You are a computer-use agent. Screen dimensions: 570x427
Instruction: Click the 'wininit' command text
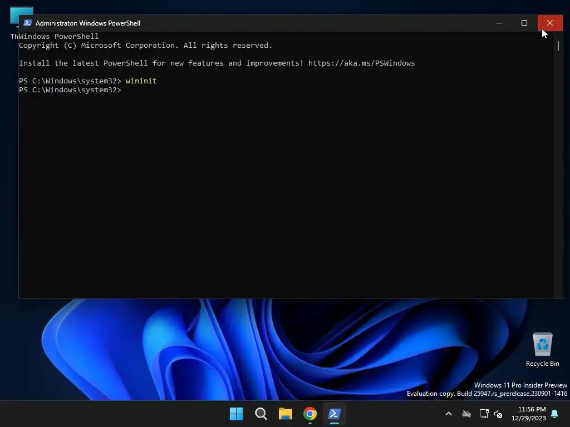coord(141,81)
